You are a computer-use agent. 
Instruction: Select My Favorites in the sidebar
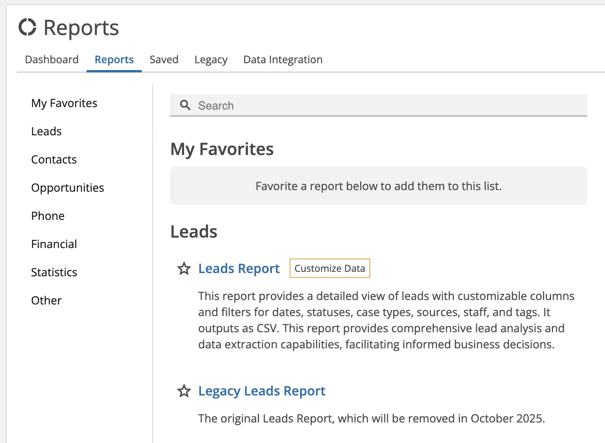pyautogui.click(x=64, y=103)
